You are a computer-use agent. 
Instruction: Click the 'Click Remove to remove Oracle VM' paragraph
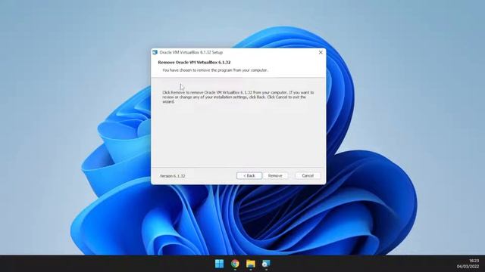238,97
